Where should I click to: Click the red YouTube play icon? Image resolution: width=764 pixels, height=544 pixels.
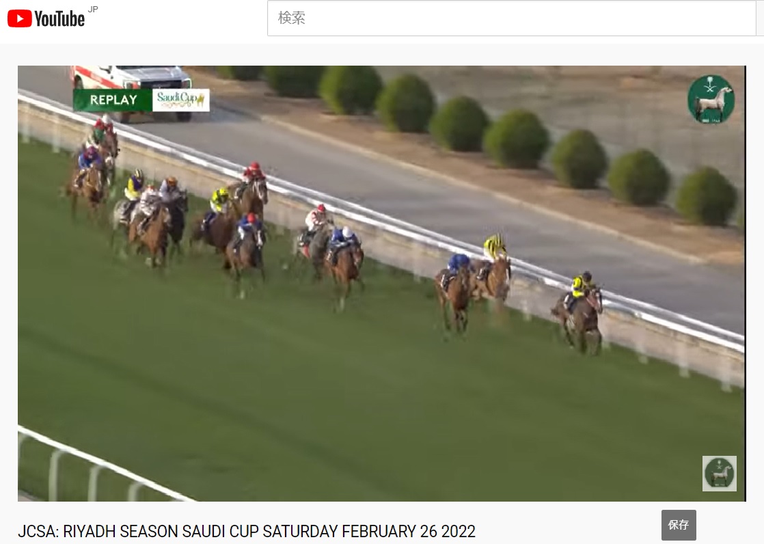[20, 18]
